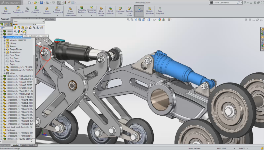Expand the Assembly Features dropdown arrow

[82, 16]
